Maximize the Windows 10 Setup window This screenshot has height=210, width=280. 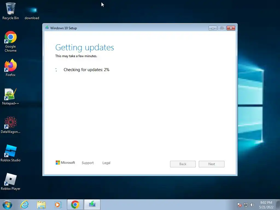pos(222,28)
